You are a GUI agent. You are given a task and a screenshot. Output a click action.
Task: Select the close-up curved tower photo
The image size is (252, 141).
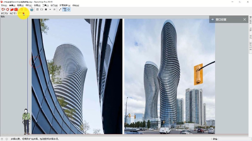coord(77,76)
